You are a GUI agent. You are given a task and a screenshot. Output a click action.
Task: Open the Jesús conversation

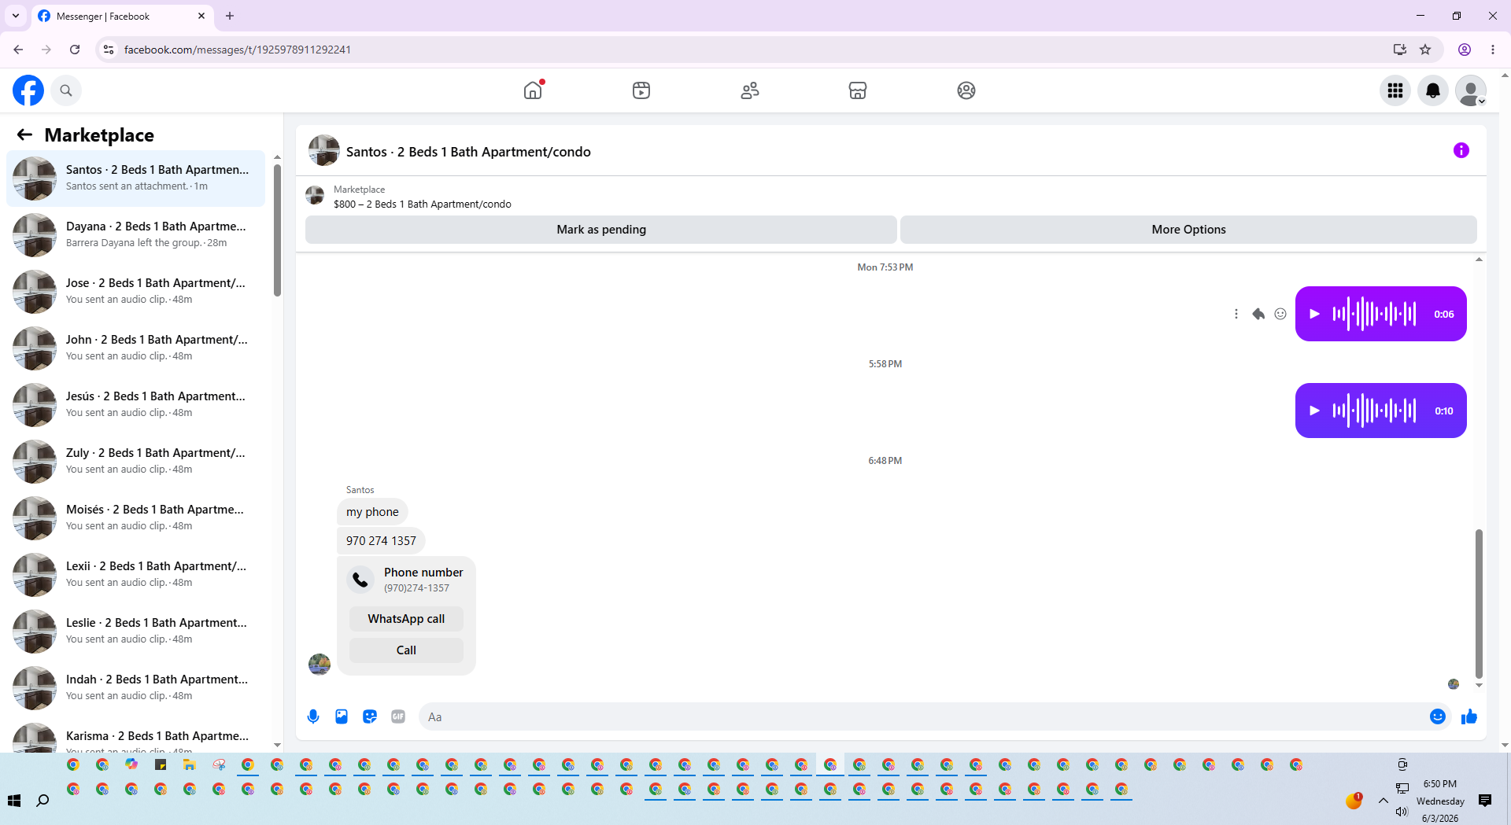pos(135,404)
